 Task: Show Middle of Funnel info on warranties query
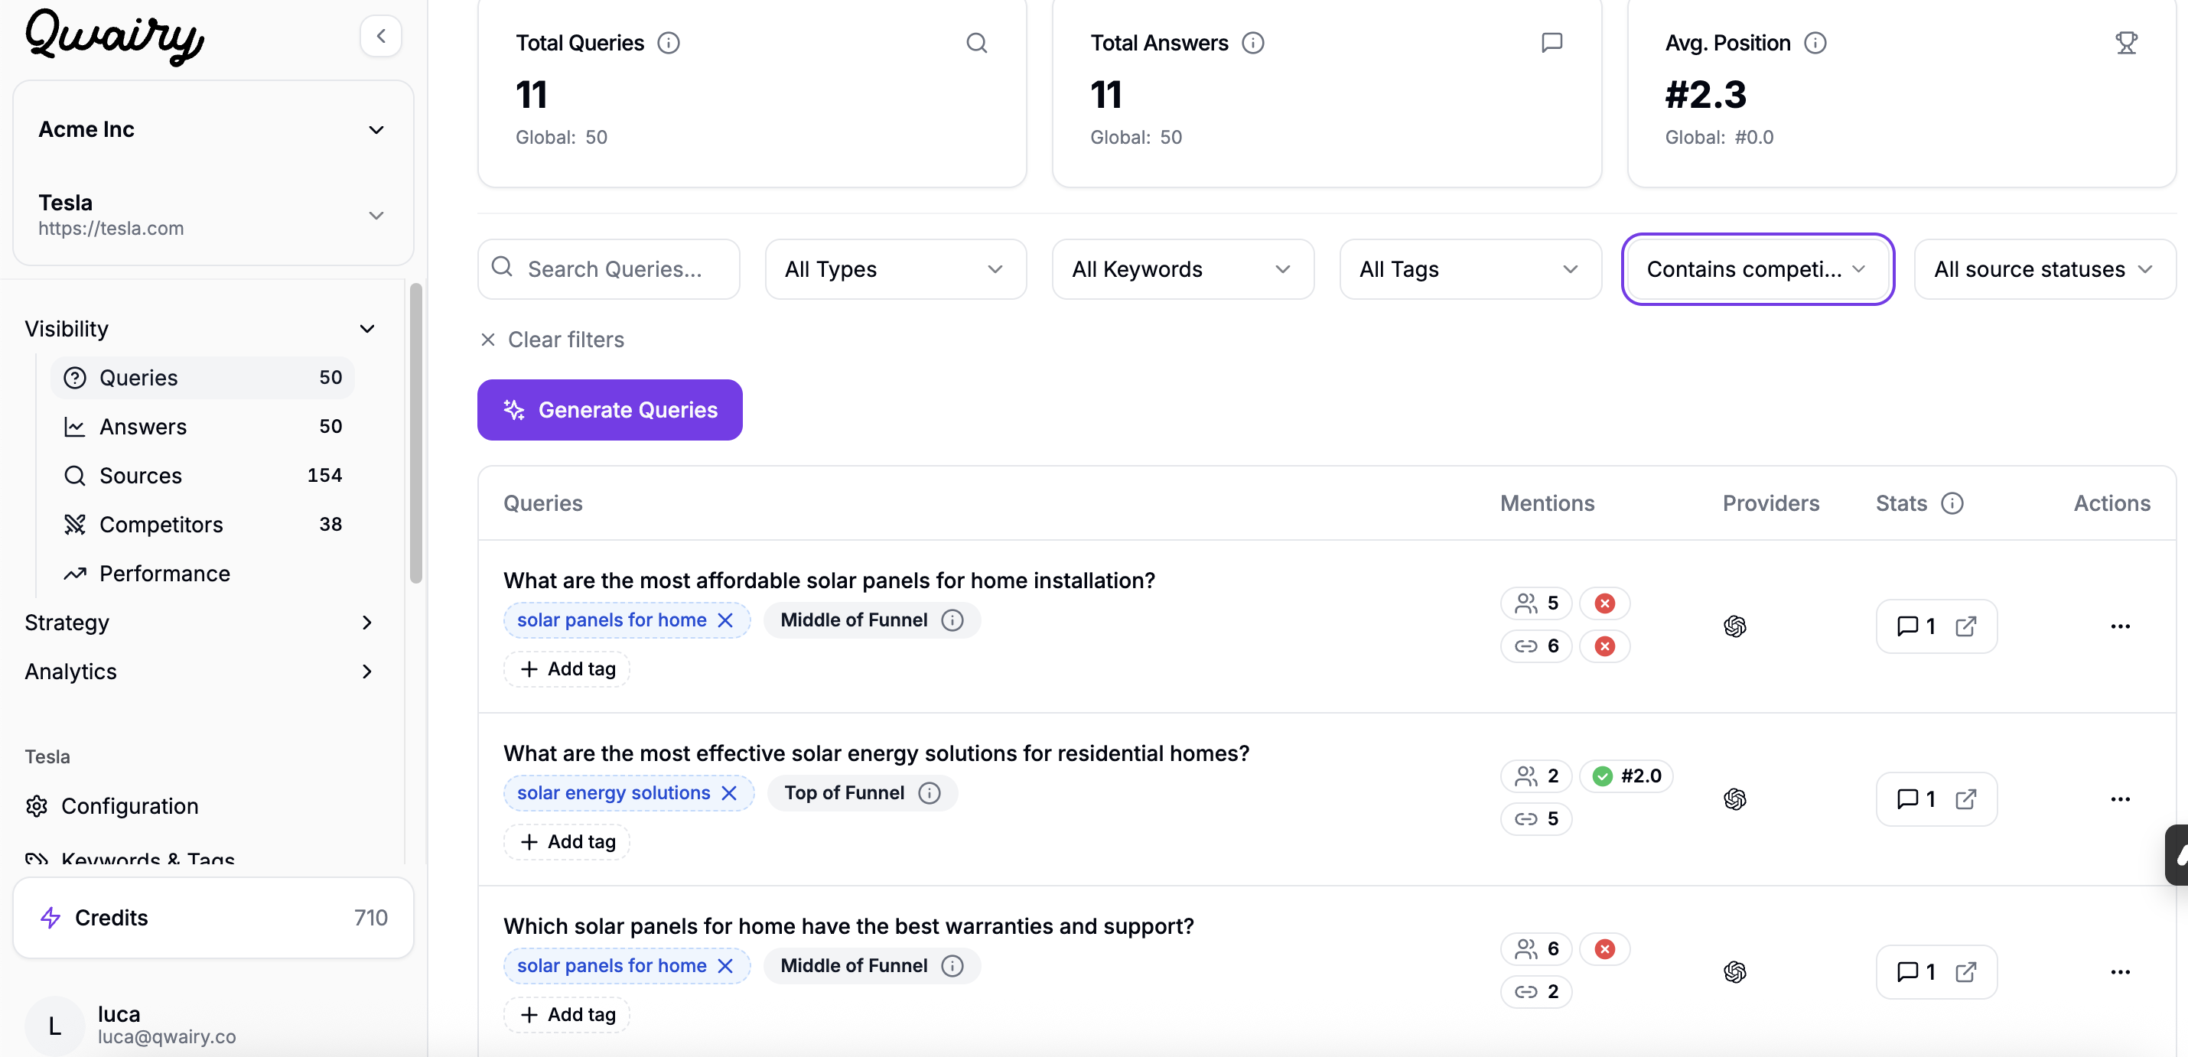(x=952, y=965)
